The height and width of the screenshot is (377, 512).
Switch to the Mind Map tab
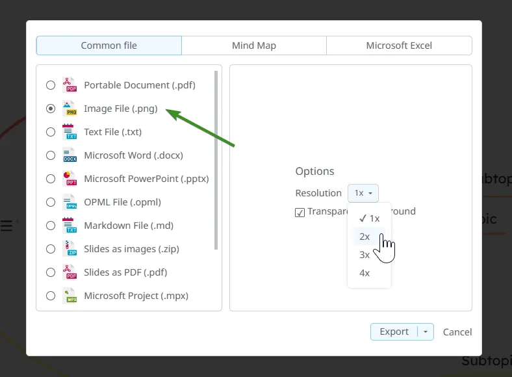click(254, 45)
